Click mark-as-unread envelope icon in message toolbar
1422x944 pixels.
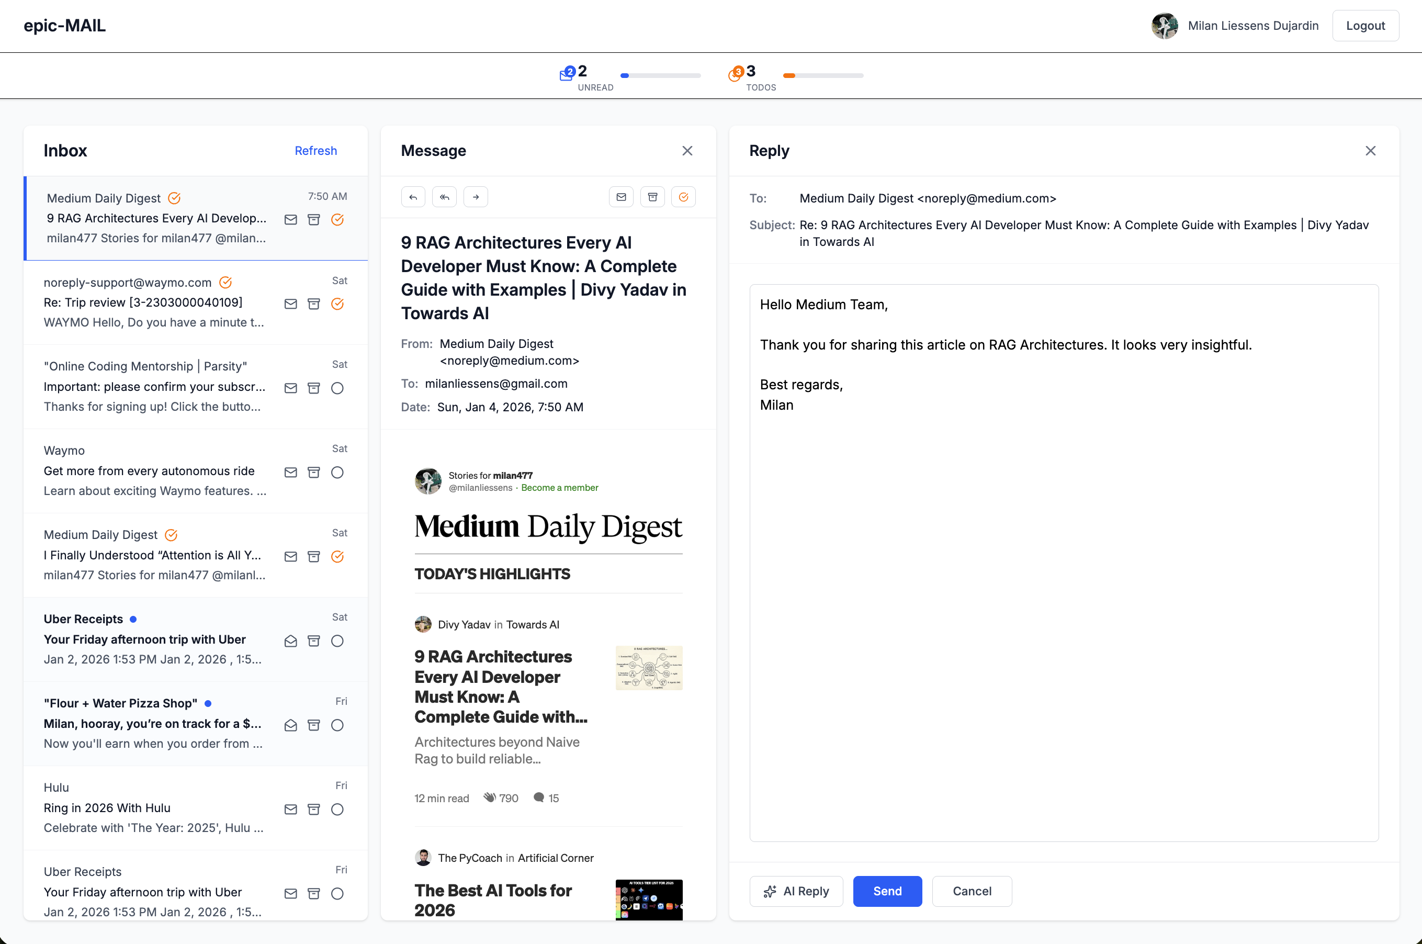621,197
